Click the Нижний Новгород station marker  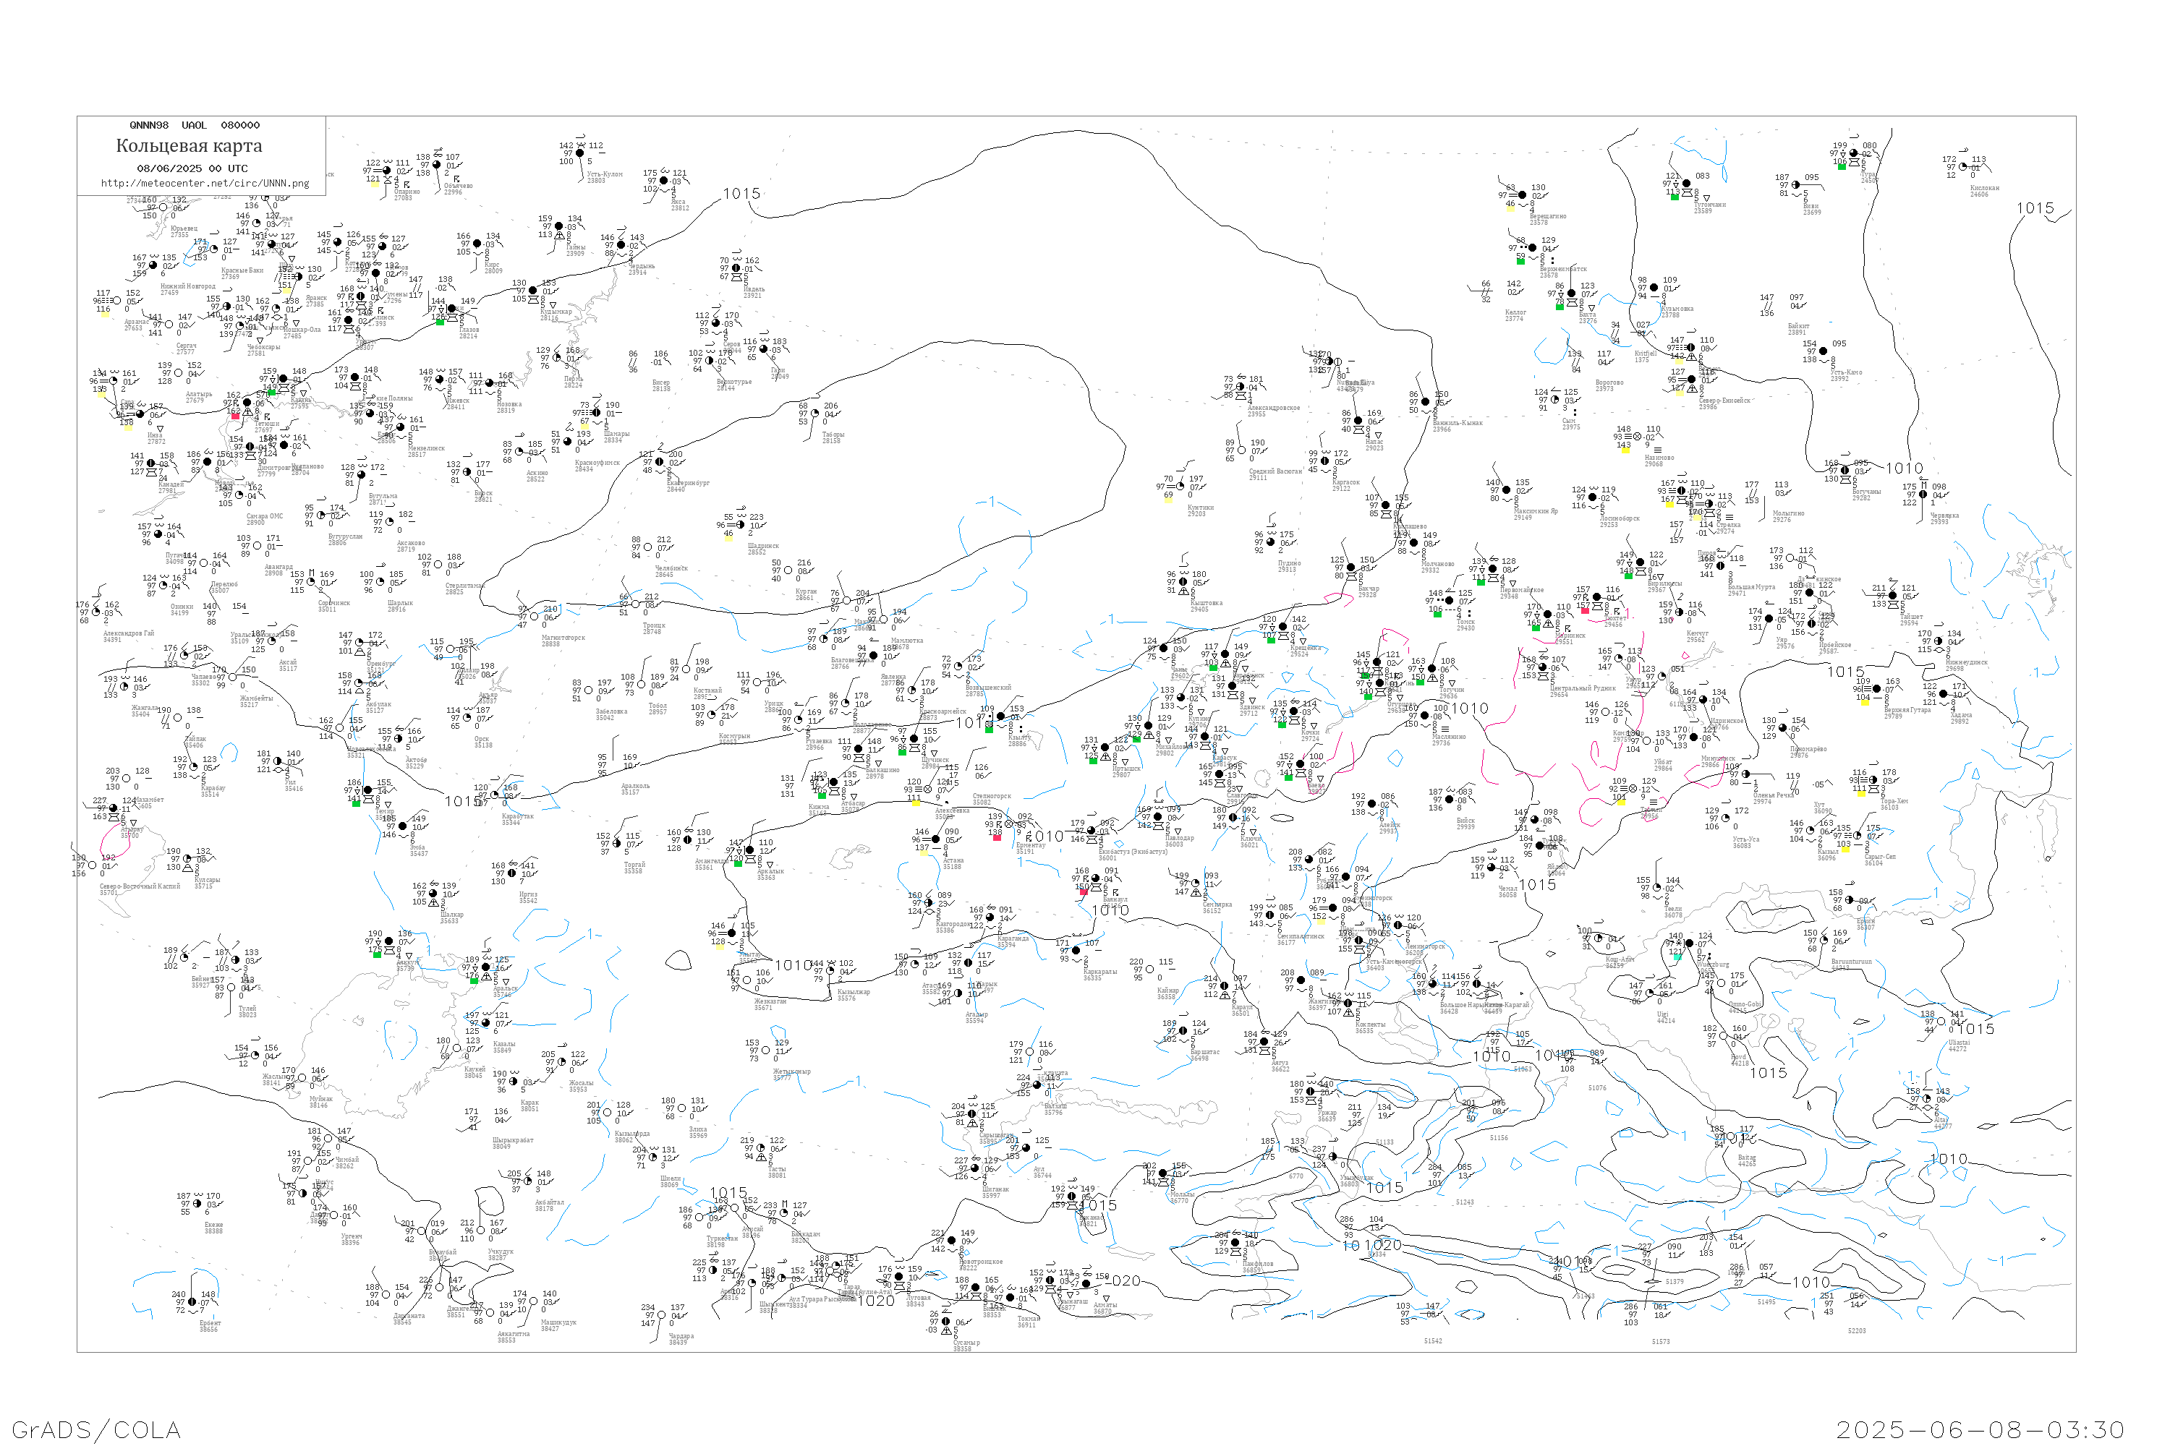(153, 265)
